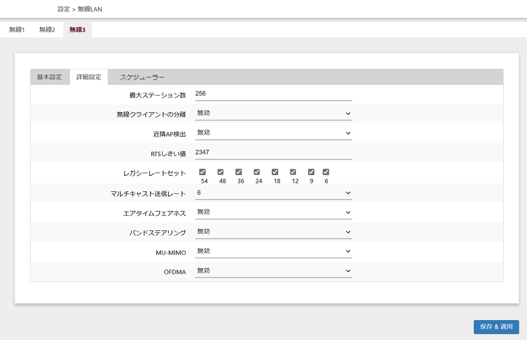The width and height of the screenshot is (527, 340).
Task: Open the 基本設定 tab
Action: pyautogui.click(x=49, y=77)
